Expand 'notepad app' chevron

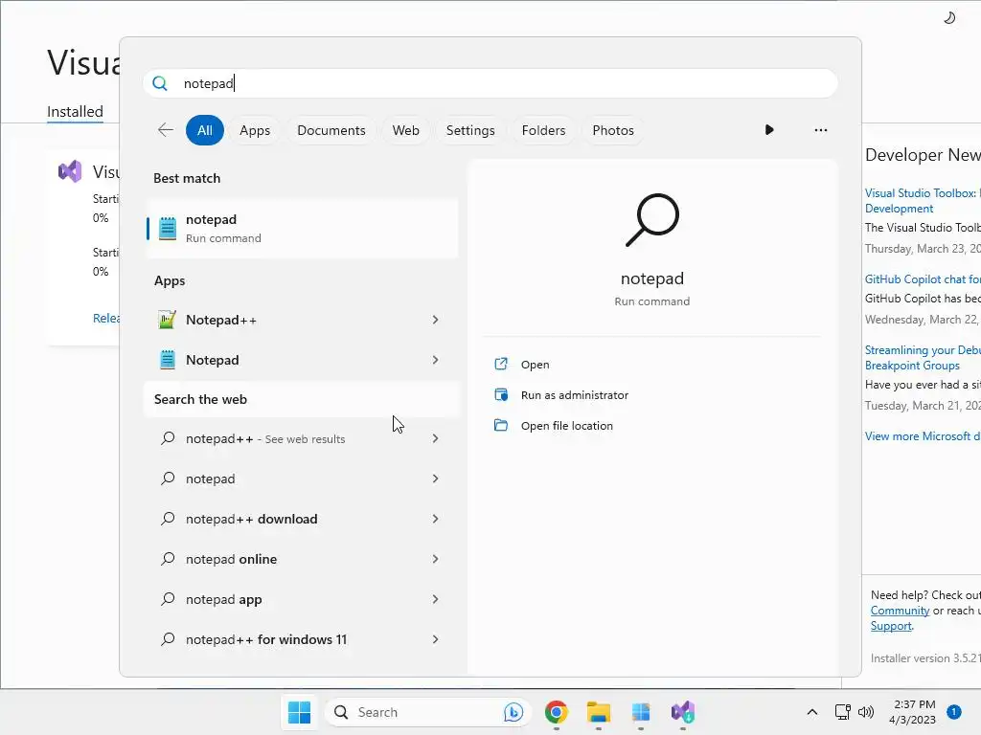(436, 599)
